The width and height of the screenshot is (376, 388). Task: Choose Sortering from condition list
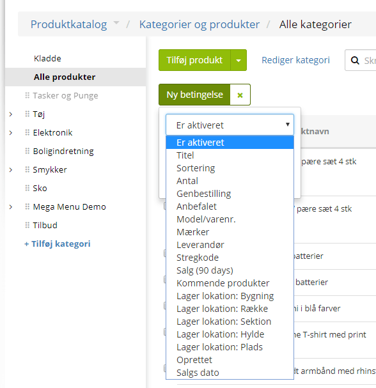[230, 168]
